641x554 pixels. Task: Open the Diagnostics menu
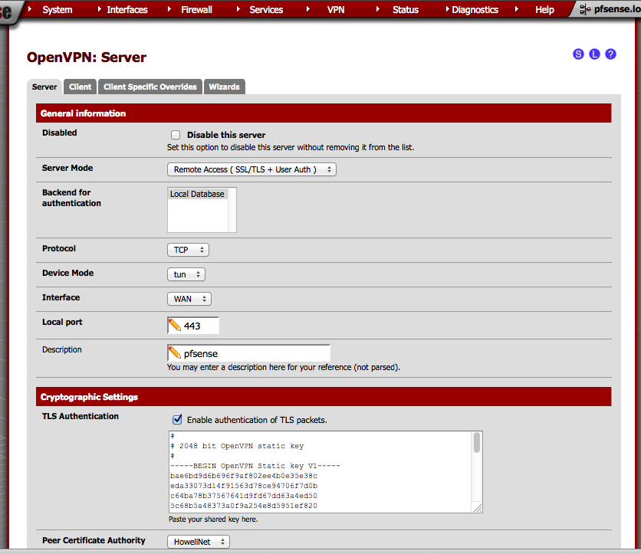coord(475,9)
